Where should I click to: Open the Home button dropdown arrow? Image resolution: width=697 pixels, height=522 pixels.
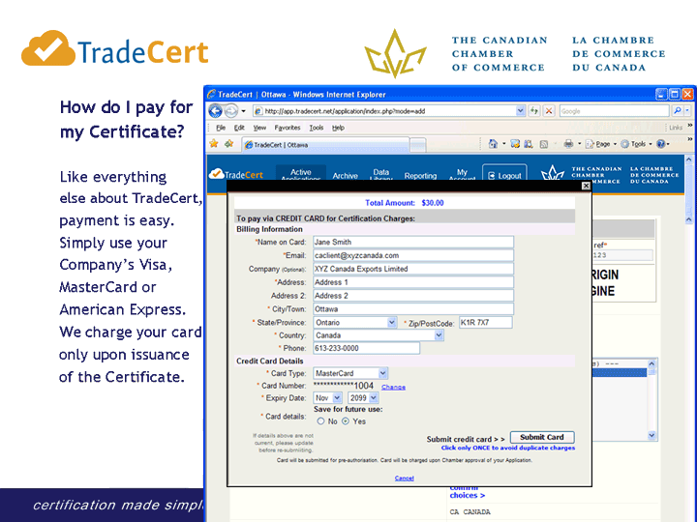click(503, 144)
